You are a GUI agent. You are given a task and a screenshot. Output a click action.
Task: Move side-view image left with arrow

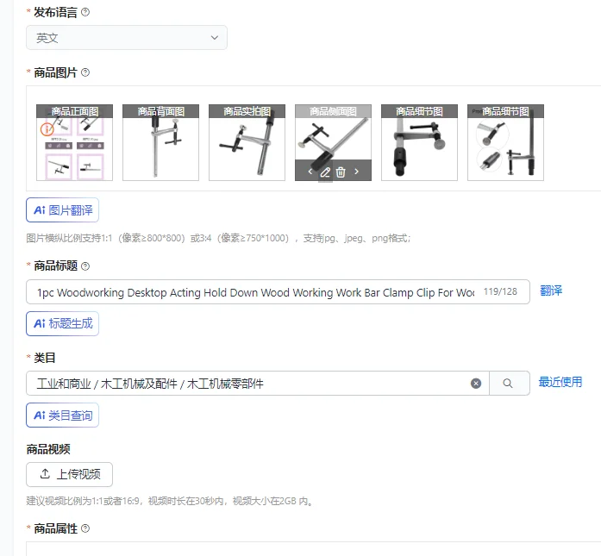coord(310,172)
